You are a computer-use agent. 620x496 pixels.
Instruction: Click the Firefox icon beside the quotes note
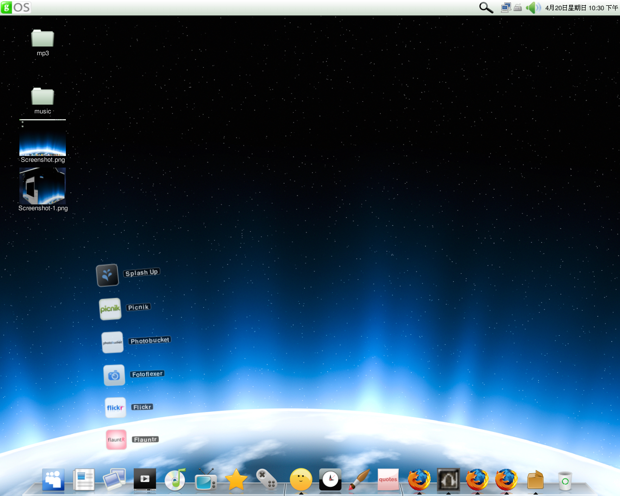419,480
